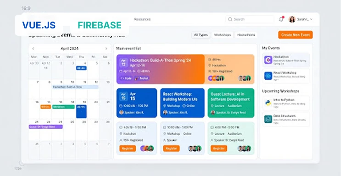Click the VUE.JS label

[39, 25]
